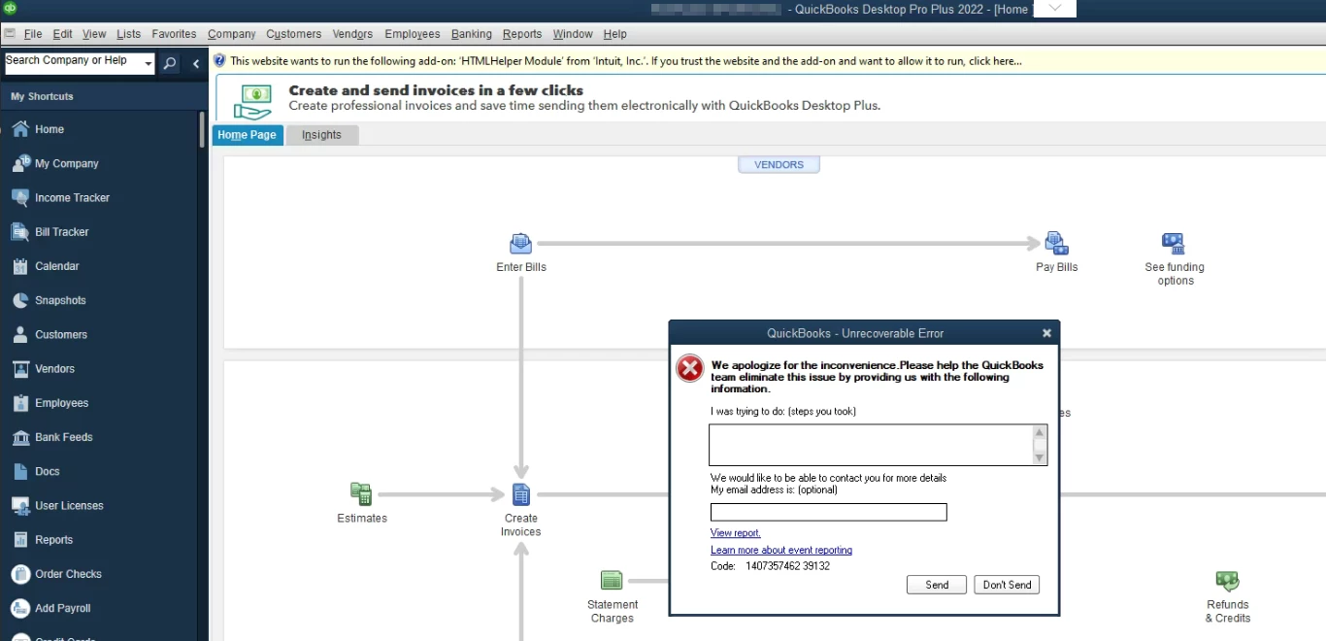The width and height of the screenshot is (1326, 641).
Task: Open Calendar shortcut in sidebar
Action: pyautogui.click(x=56, y=266)
